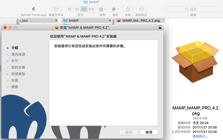Screen dimensions: 223x140
Task: Select the 摘要 installer step
Action: (15, 87)
